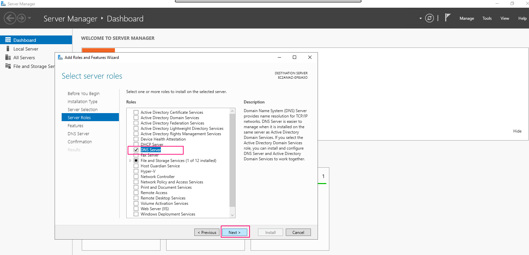
Task: Click the Add Roles and Features Wizard title icon
Action: pos(60,57)
